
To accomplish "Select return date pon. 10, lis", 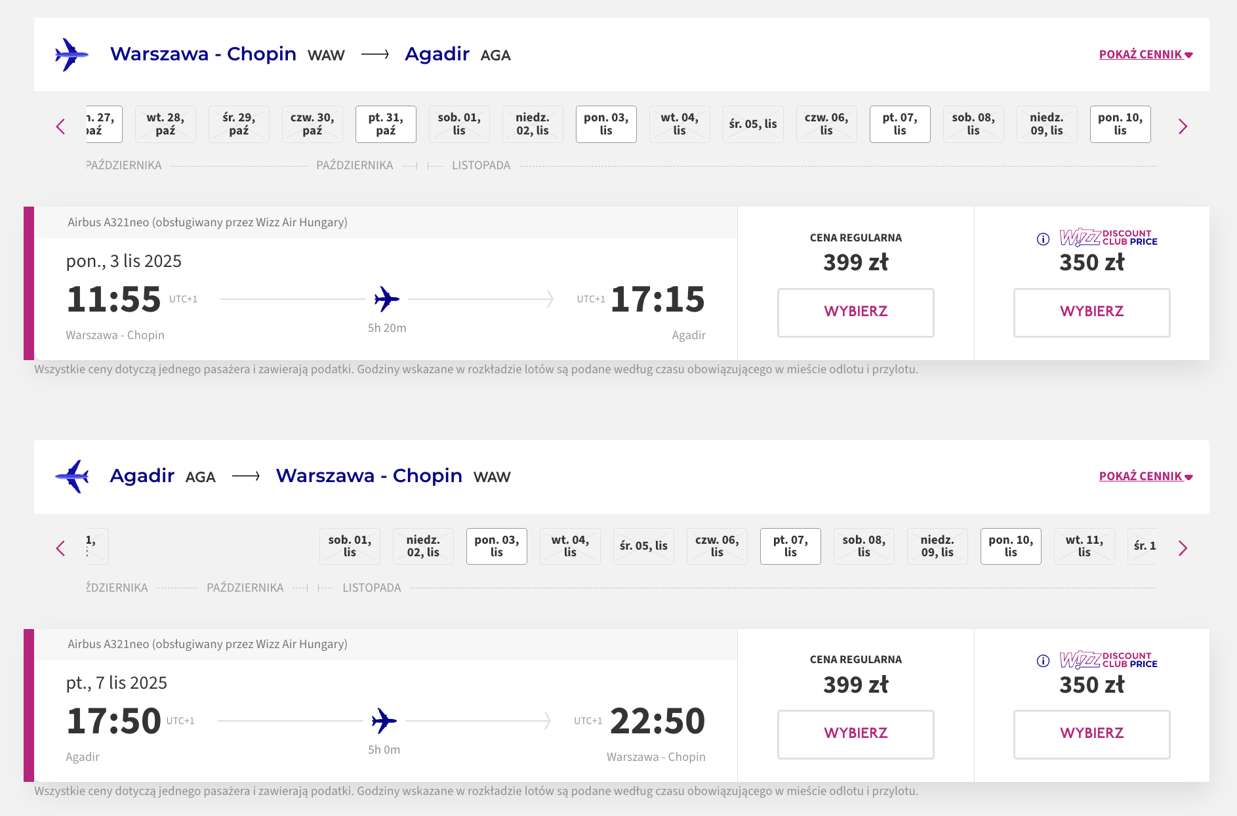I will (x=1011, y=546).
